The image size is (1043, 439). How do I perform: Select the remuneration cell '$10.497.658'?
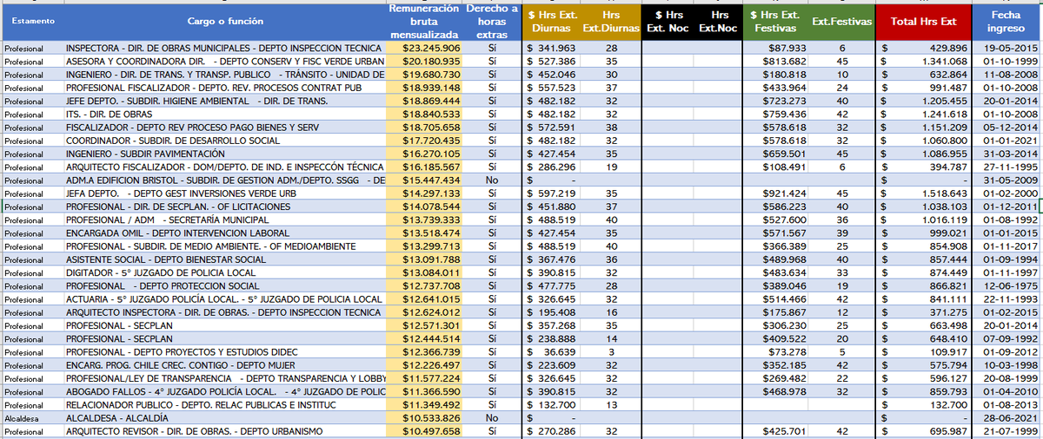[423, 431]
